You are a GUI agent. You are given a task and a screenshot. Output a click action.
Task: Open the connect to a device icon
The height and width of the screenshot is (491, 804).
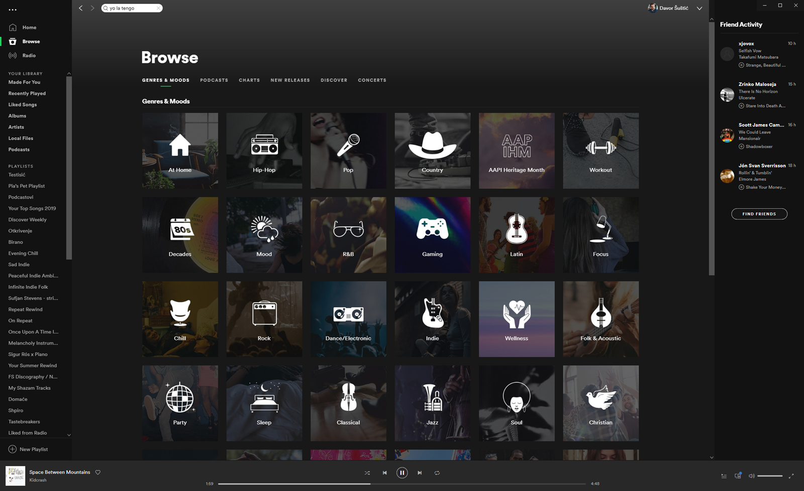point(738,476)
